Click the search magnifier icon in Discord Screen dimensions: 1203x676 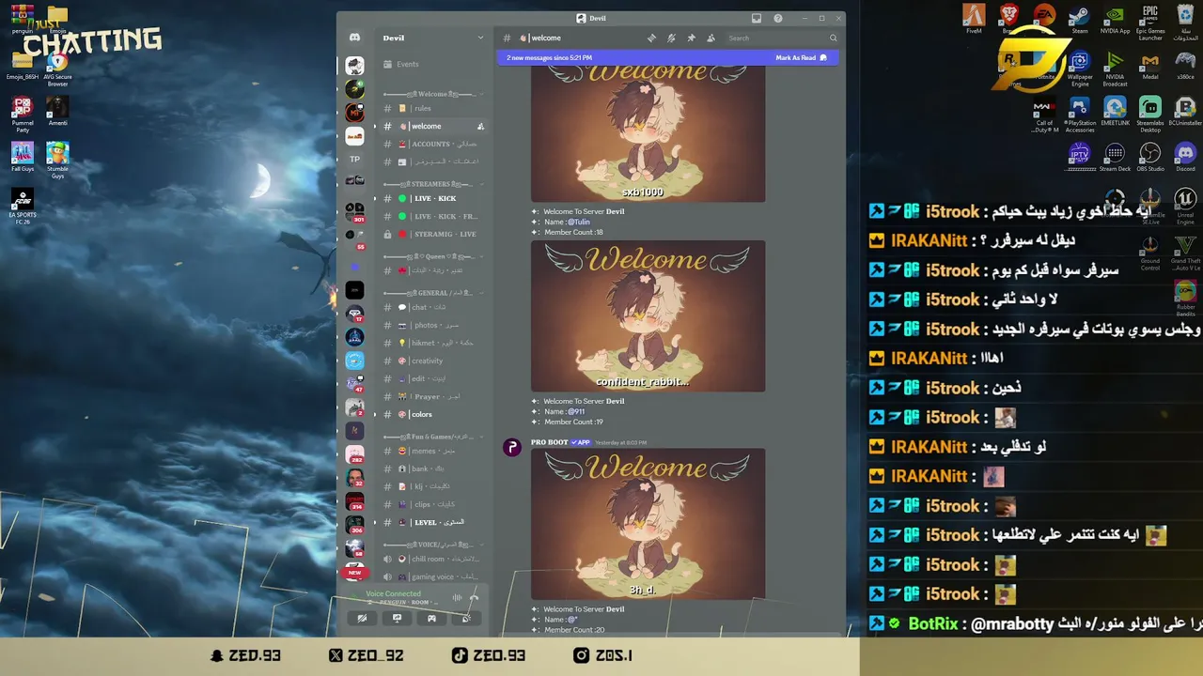click(x=833, y=38)
